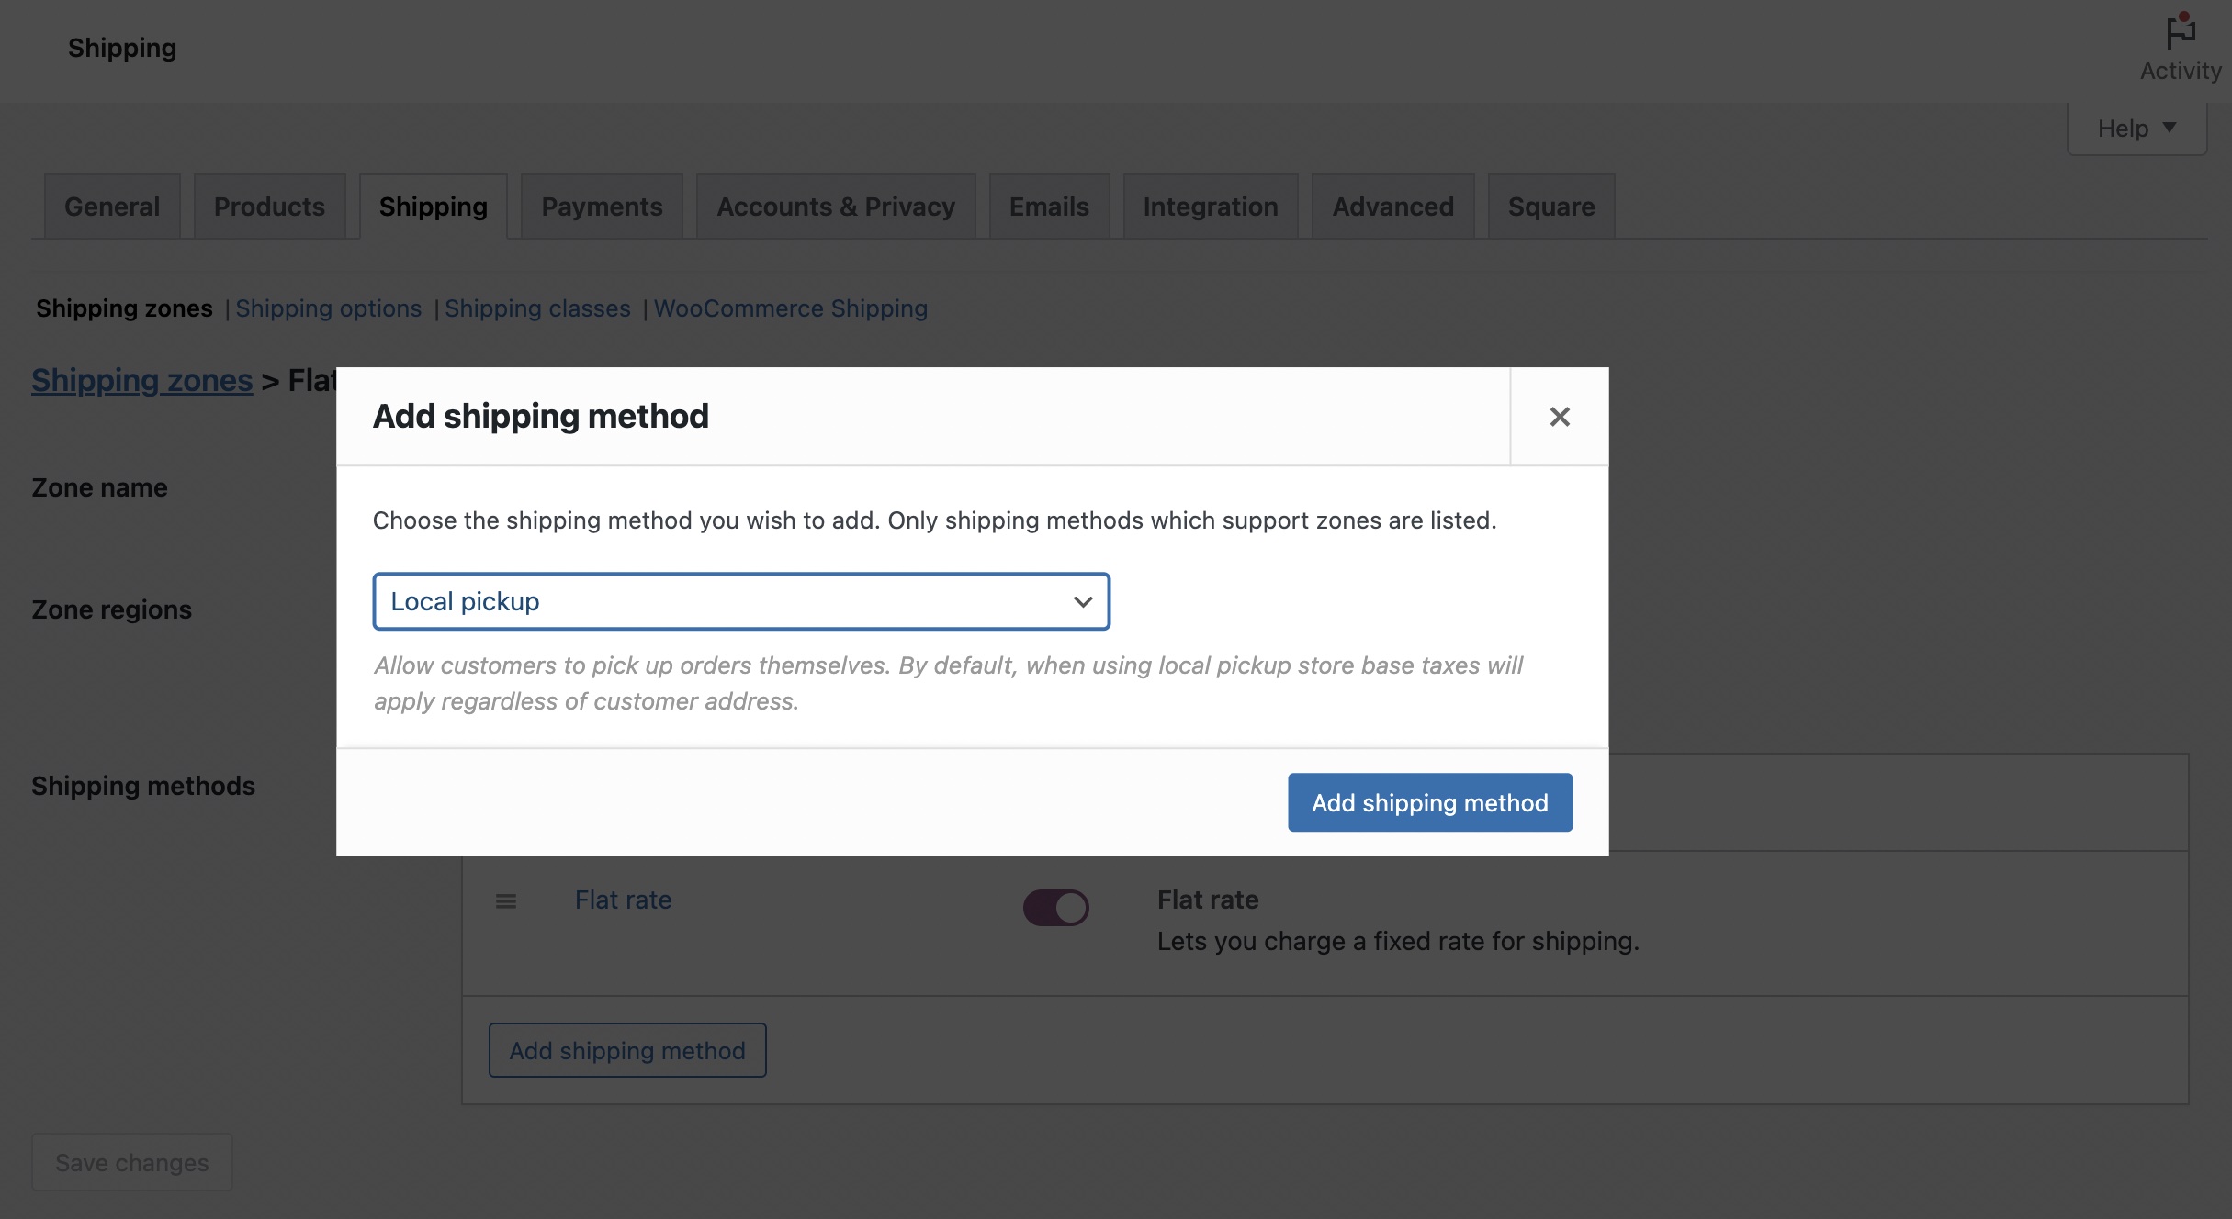This screenshot has width=2232, height=1219.
Task: Open the WooCommerce Shipping link
Action: click(x=791, y=308)
